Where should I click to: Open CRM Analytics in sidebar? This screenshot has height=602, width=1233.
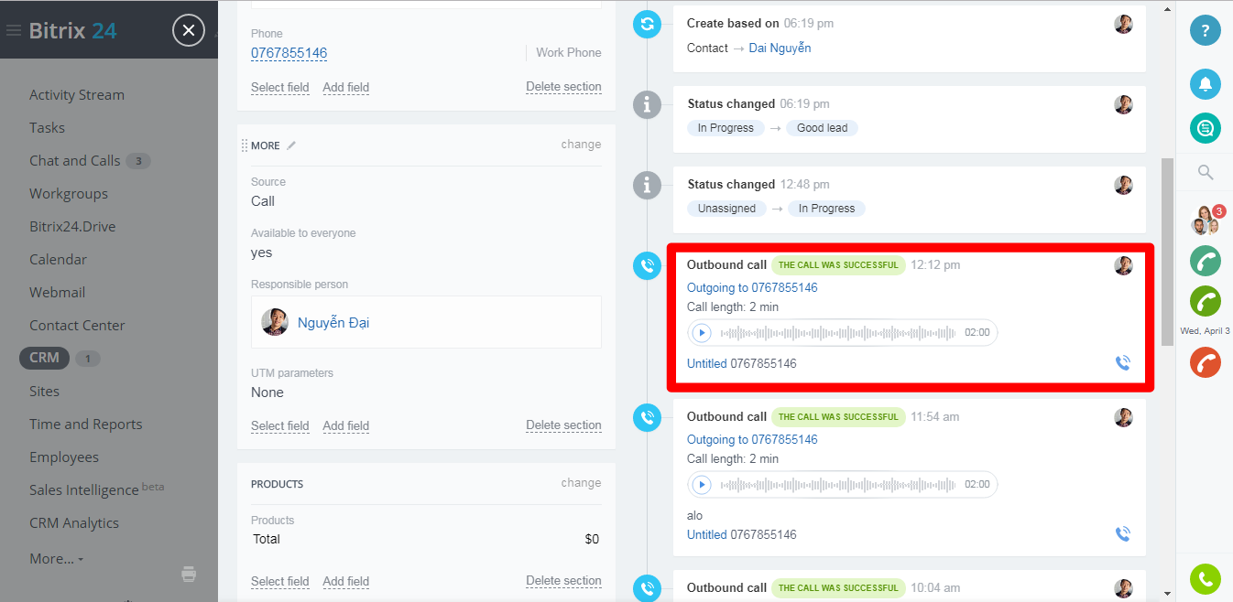[x=74, y=523]
